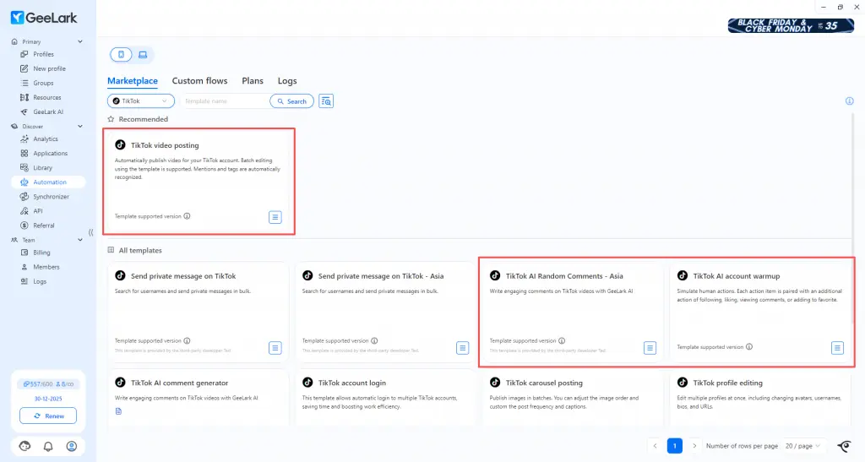Open Profiles in the sidebar

pos(43,54)
